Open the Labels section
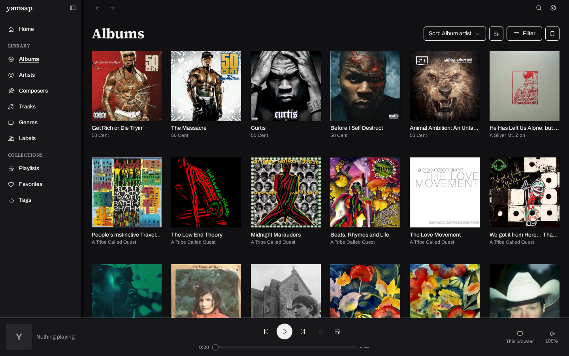Viewport: 569px width, 356px height. pos(27,138)
